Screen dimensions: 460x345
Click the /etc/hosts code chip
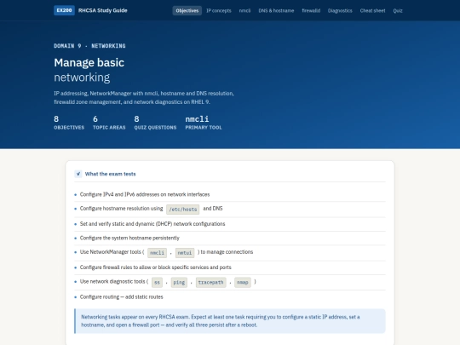(183, 210)
